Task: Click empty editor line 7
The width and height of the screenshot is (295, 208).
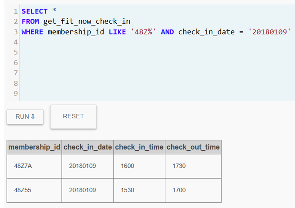Action: coord(157,73)
